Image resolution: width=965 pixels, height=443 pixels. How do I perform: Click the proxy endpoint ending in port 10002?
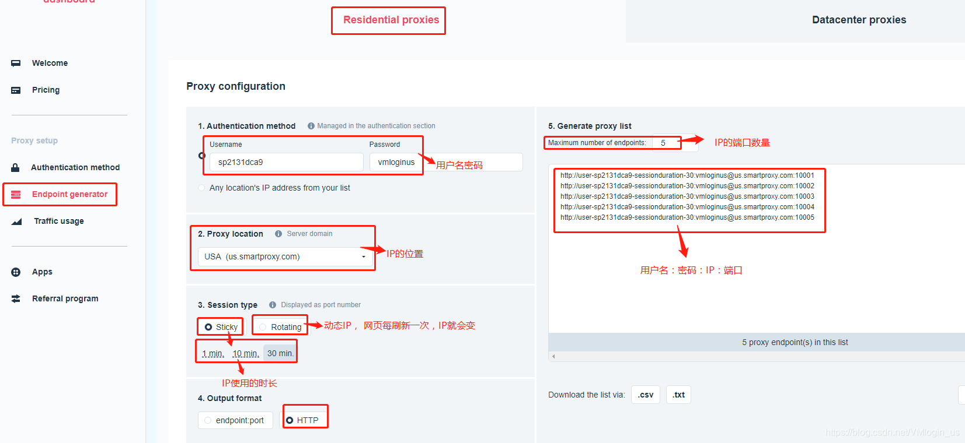tap(687, 186)
